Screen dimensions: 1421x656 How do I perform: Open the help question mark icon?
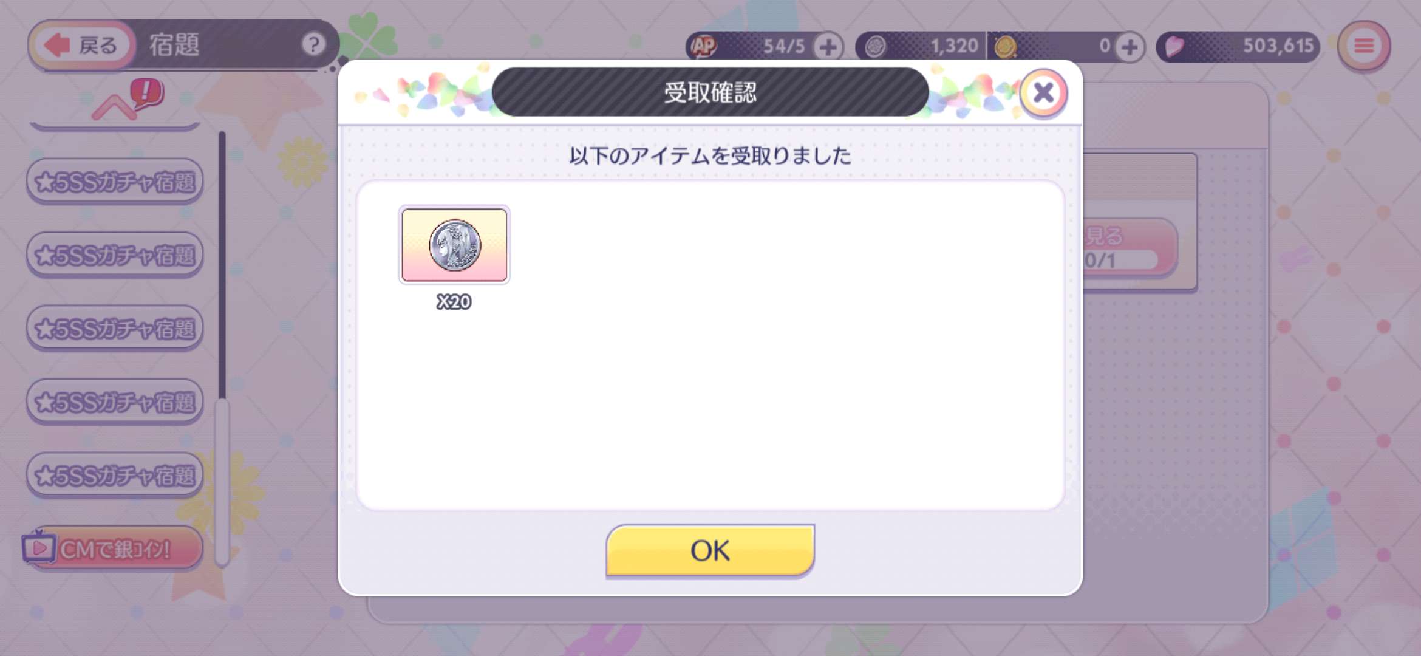[x=313, y=44]
